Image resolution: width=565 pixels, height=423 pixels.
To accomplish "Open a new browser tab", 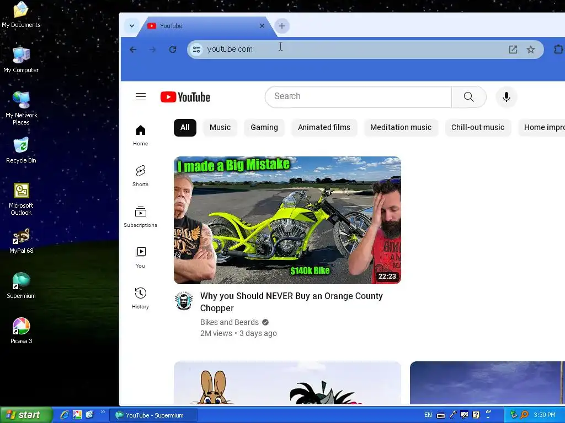I will [282, 26].
